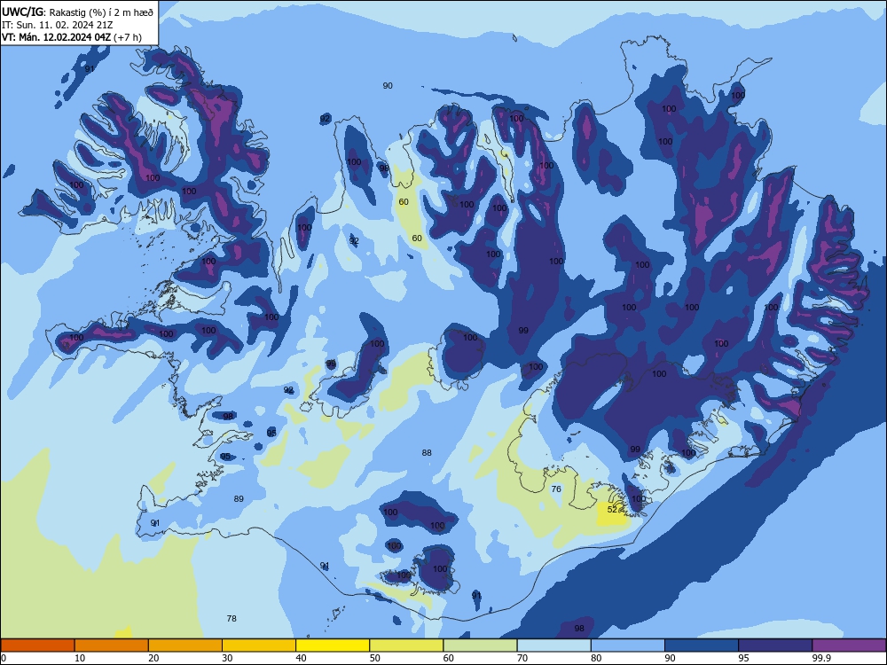The image size is (887, 665).
Task: Click the '10' tick label on the color scale
Action: 80,658
